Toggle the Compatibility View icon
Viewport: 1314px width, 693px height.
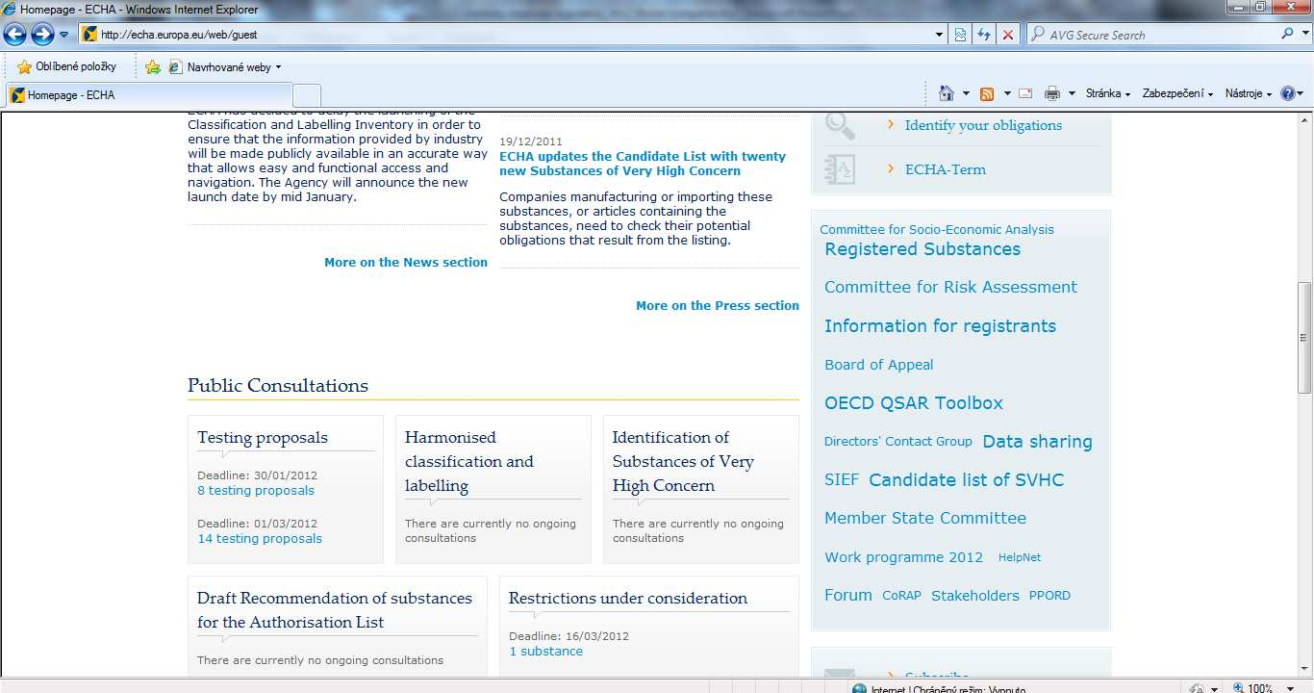tap(960, 35)
